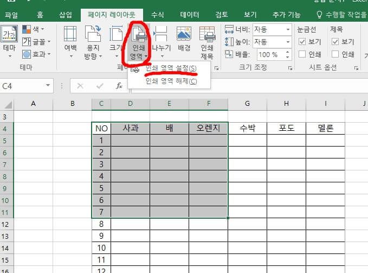The height and width of the screenshot is (273, 368).
Task: Expand the 글꼴 dropdown arrow
Action: coord(49,42)
